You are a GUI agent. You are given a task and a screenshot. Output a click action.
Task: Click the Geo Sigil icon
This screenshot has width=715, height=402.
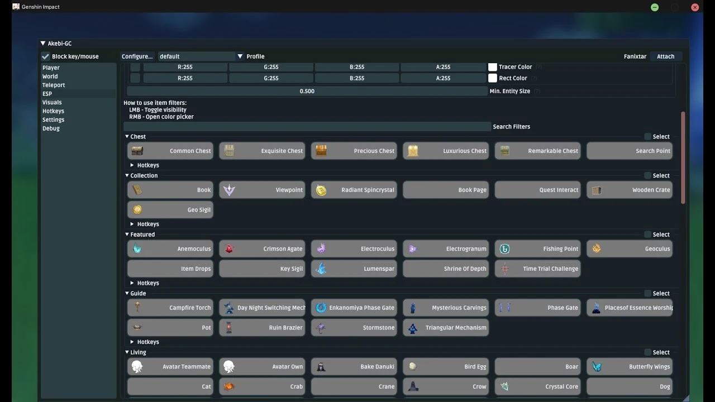(137, 210)
